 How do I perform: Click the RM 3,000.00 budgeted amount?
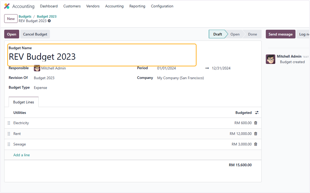(x=242, y=144)
